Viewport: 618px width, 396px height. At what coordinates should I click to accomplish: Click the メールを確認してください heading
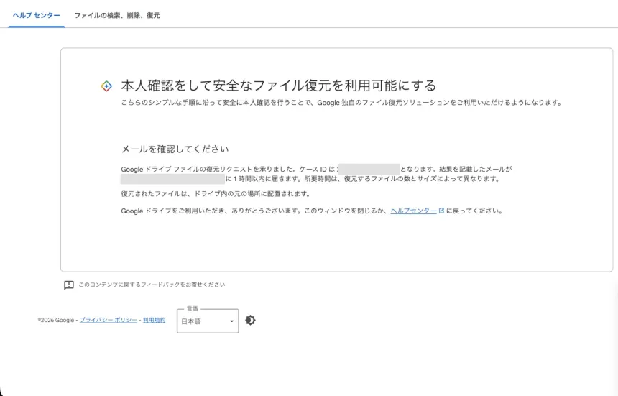coord(175,149)
